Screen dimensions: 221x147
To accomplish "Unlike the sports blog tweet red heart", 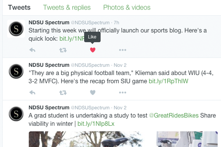I will click(x=93, y=50).
